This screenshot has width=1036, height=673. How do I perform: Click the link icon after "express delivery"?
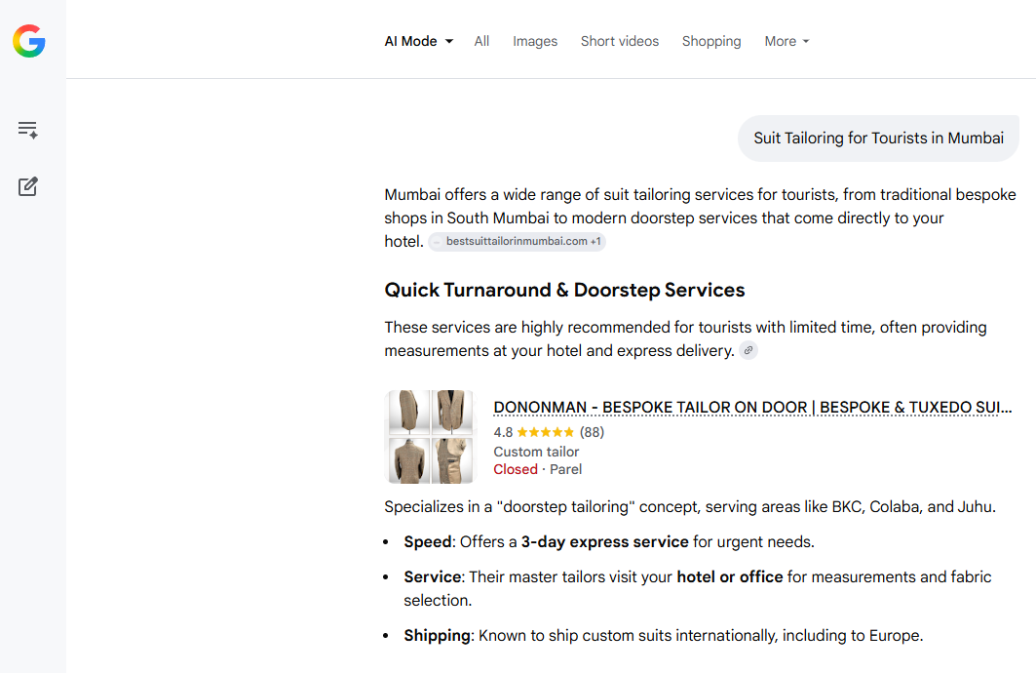(x=748, y=351)
